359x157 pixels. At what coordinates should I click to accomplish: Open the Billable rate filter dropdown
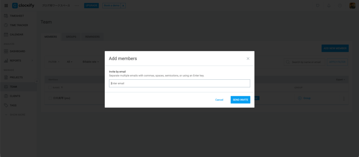coord(90,62)
